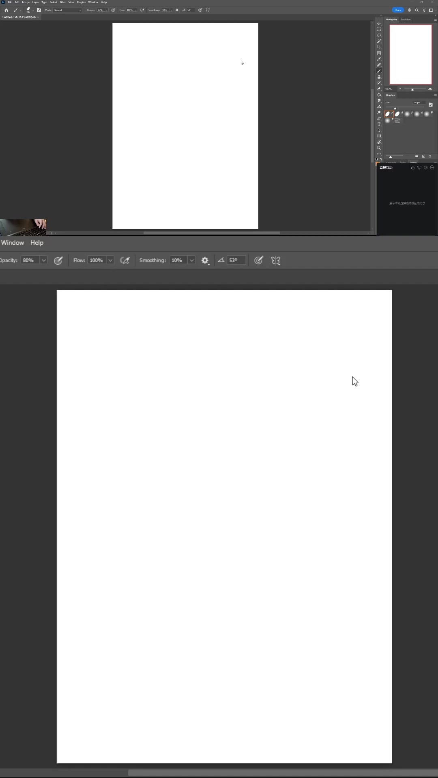Open the Discover lightbulb icon
The image size is (438, 778).
424,10
